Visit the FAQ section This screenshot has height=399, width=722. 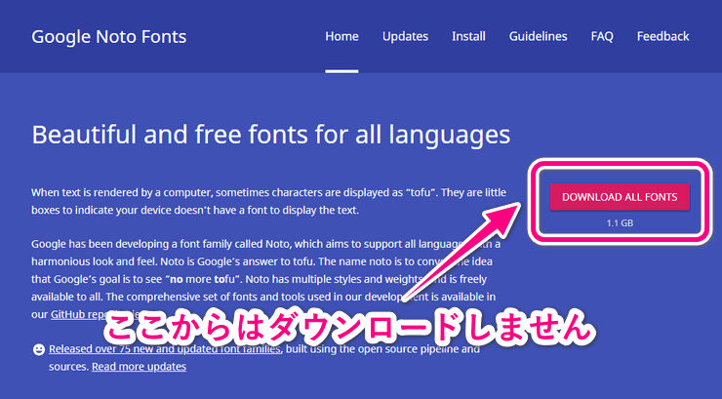click(602, 36)
